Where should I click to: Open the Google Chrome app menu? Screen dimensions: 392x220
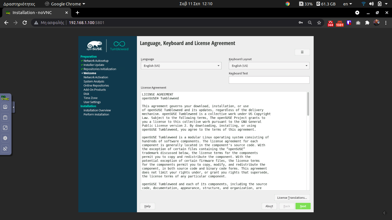click(x=65, y=4)
